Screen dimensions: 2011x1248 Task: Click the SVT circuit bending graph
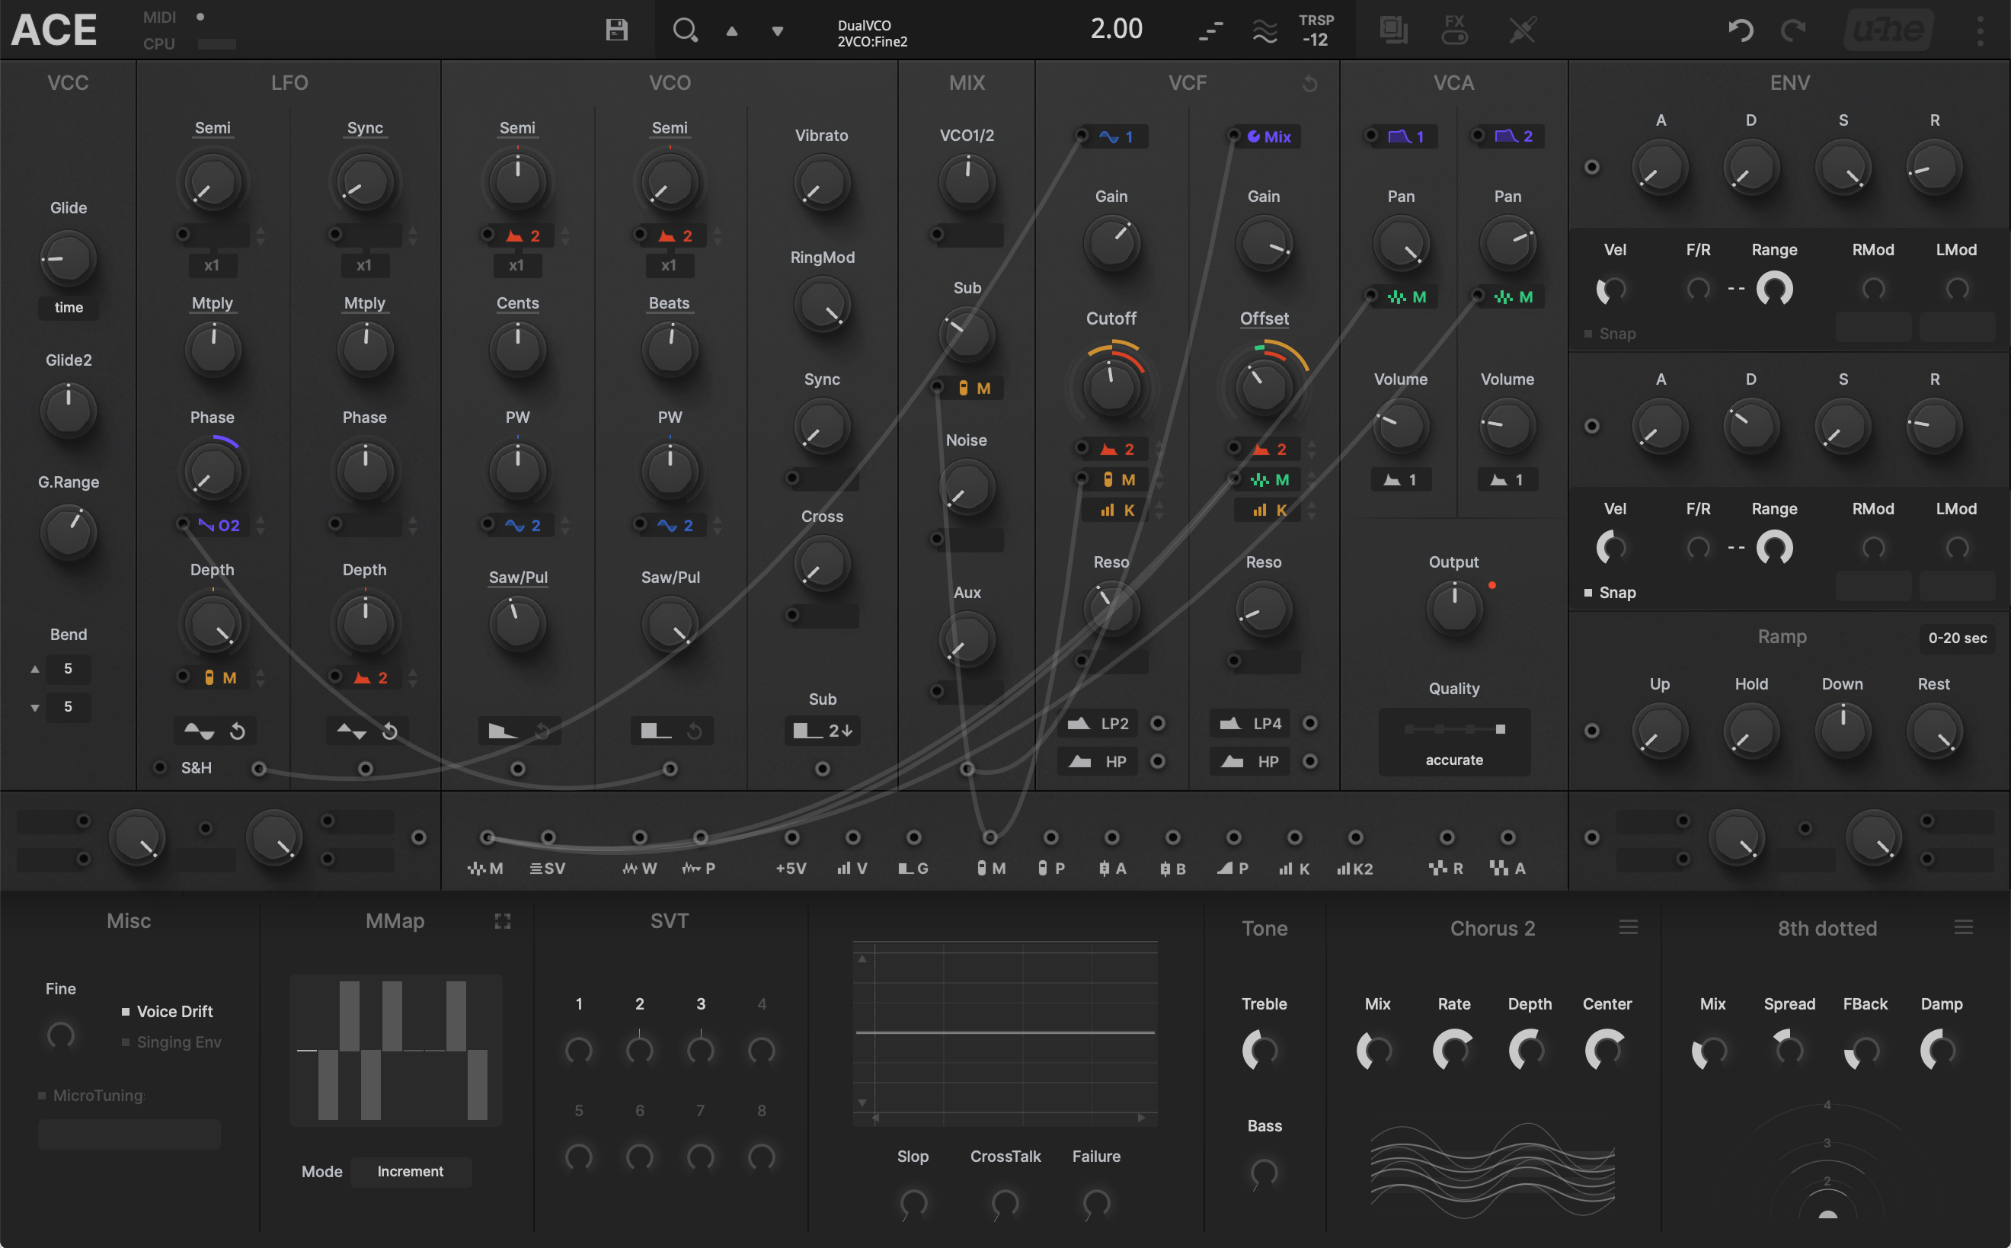[x=1004, y=1033]
